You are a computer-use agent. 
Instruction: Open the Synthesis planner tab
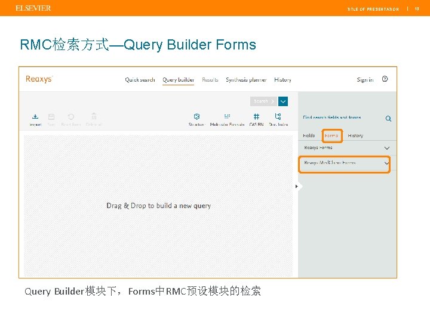pos(246,80)
